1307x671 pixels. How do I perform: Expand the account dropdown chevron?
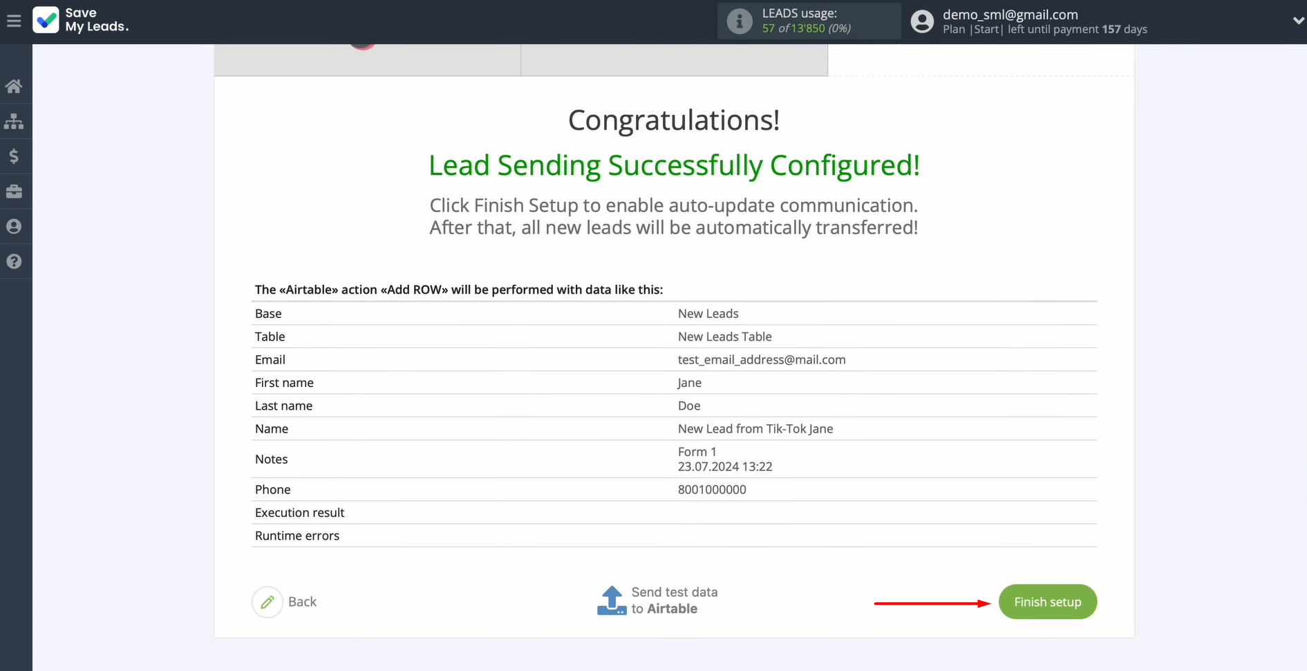coord(1298,21)
